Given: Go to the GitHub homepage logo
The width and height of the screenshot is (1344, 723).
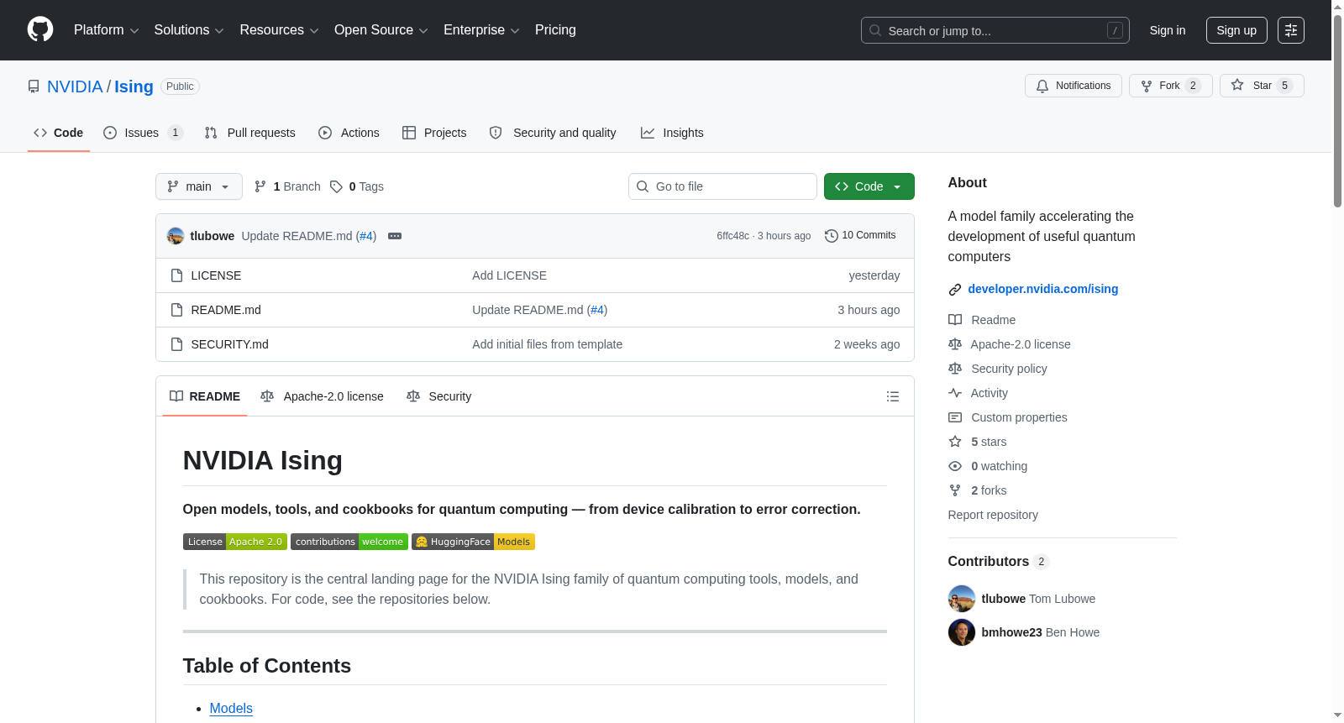Looking at the screenshot, I should 40,30.
